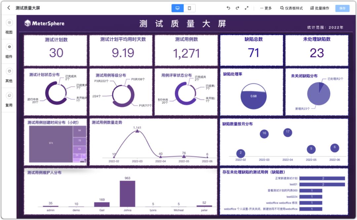The height and width of the screenshot is (220, 357).
Task: Click the 1,141 peak on the trend chart
Action: pyautogui.click(x=138, y=132)
